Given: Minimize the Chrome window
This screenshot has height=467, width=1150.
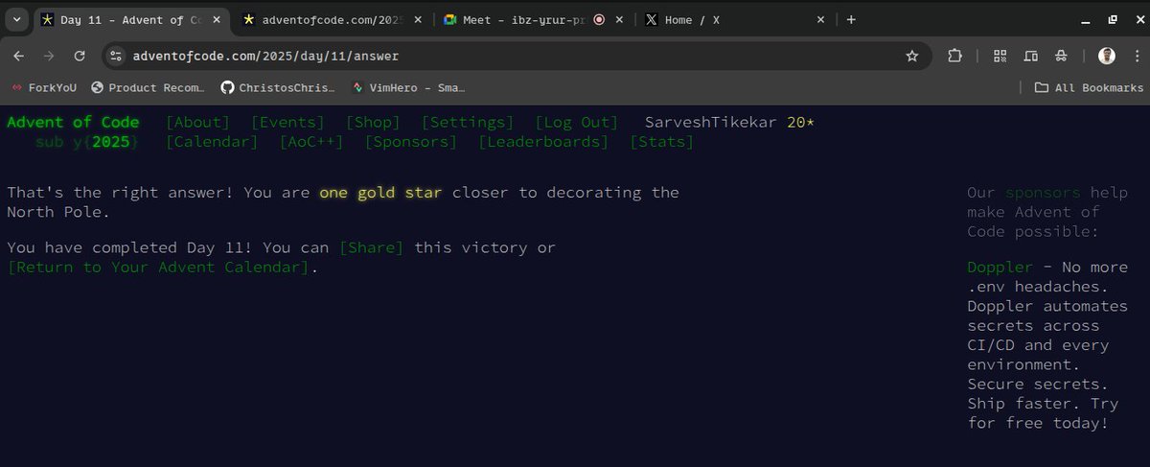Looking at the screenshot, I should tap(1085, 19).
